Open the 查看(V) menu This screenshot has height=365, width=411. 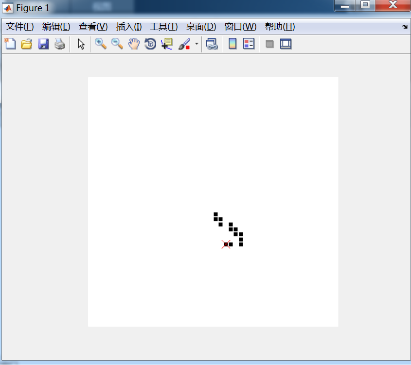pyautogui.click(x=93, y=27)
